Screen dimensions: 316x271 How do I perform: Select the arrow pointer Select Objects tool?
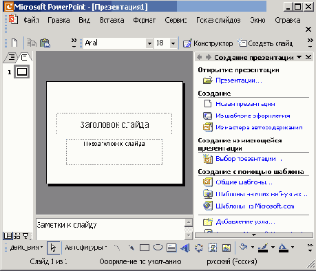[x=53, y=248]
